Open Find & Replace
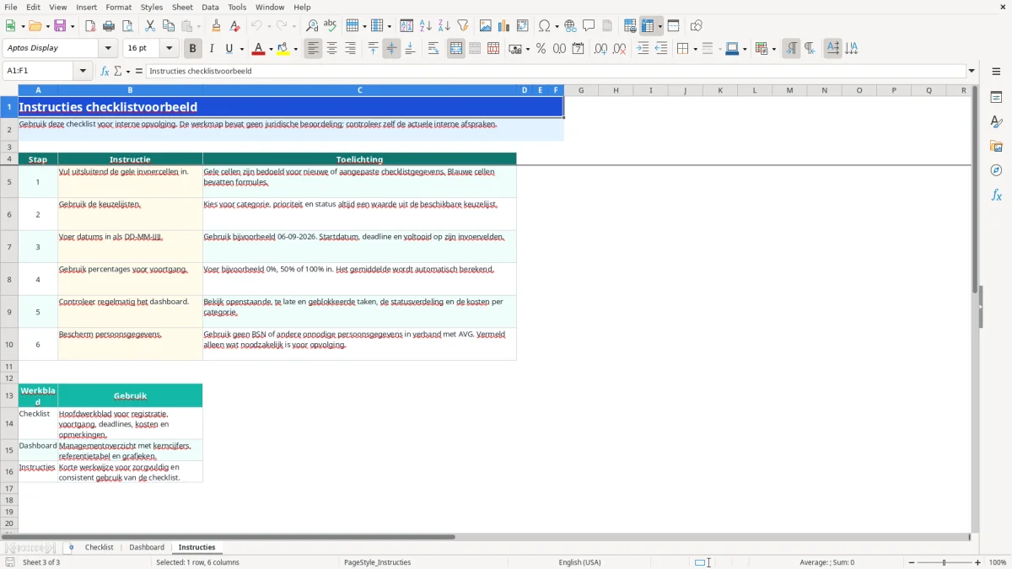1012x569 pixels. click(x=312, y=26)
